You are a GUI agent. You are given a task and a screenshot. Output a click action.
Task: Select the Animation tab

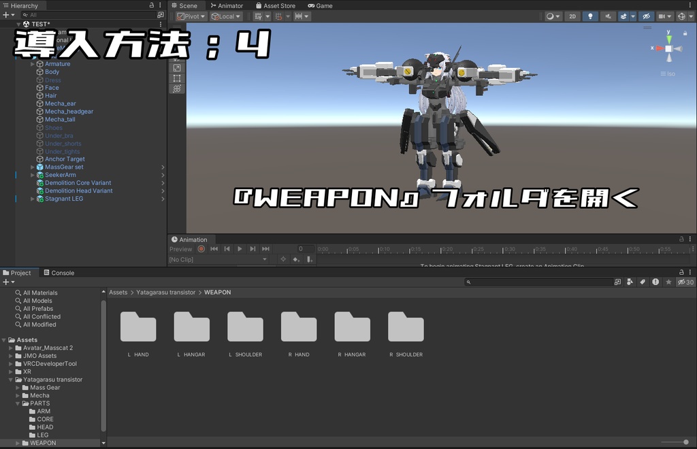(189, 239)
